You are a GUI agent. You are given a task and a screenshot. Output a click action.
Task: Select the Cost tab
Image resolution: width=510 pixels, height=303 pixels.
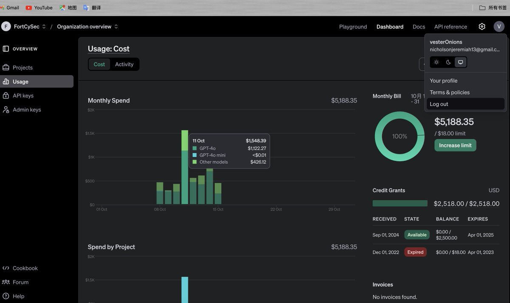pyautogui.click(x=99, y=64)
